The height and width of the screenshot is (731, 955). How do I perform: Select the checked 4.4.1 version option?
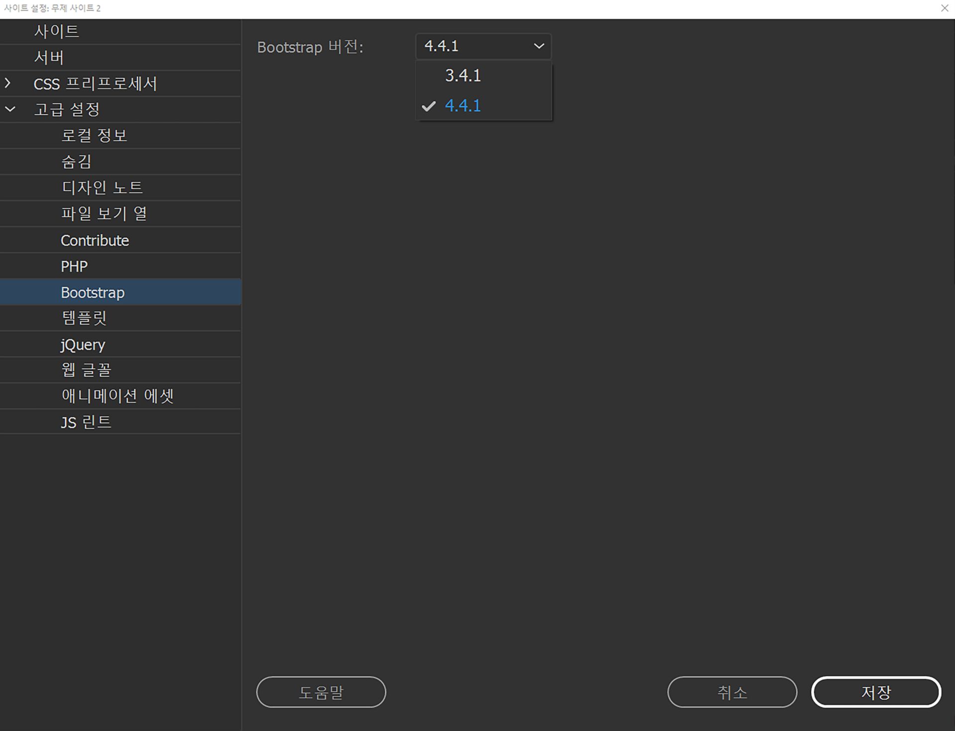pyautogui.click(x=463, y=105)
